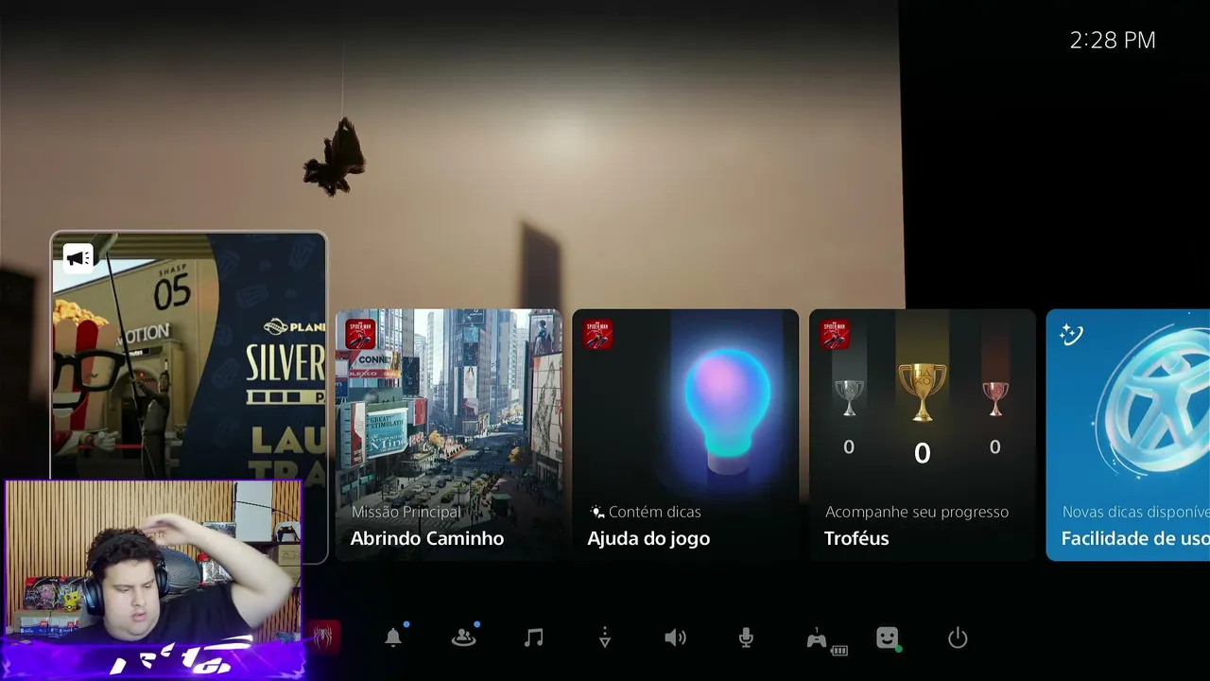The width and height of the screenshot is (1210, 681).
Task: Click the Spider-Man badge on Ajuda do jogo card
Action: pyautogui.click(x=597, y=334)
